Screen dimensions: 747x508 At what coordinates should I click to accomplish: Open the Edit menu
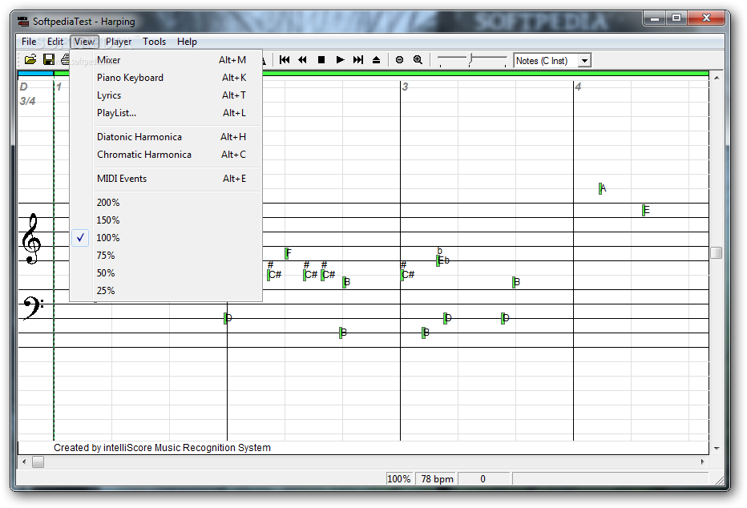55,42
